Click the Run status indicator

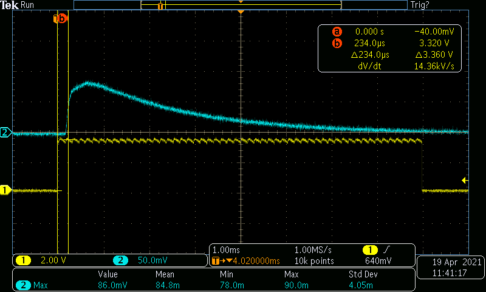pos(27,5)
